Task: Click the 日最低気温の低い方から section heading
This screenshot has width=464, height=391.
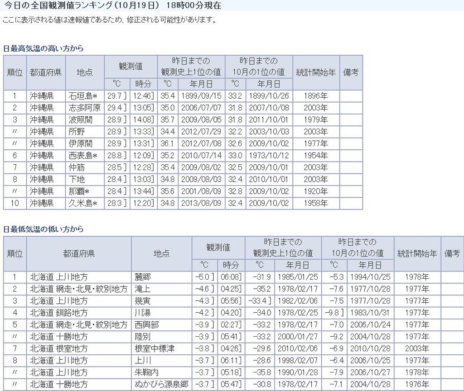Action: (43, 229)
